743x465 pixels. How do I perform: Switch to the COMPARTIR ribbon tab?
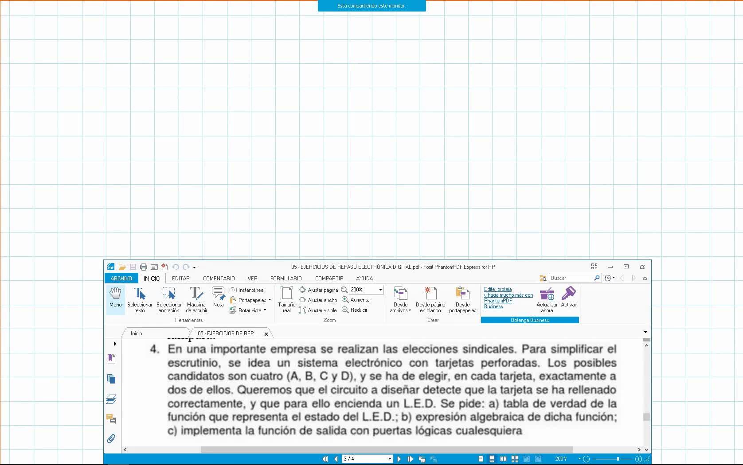(329, 279)
